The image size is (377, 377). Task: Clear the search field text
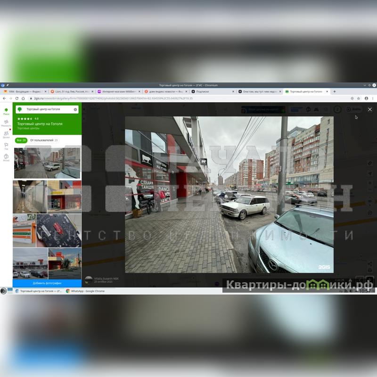coord(75,109)
